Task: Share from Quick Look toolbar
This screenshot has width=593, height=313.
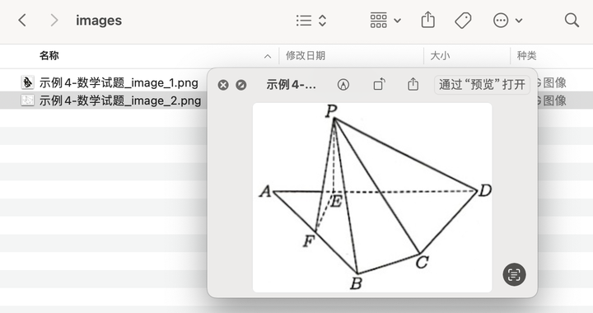Action: tap(413, 84)
